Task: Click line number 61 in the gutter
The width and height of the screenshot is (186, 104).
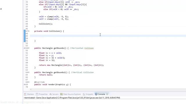Action: click(x=27, y=65)
